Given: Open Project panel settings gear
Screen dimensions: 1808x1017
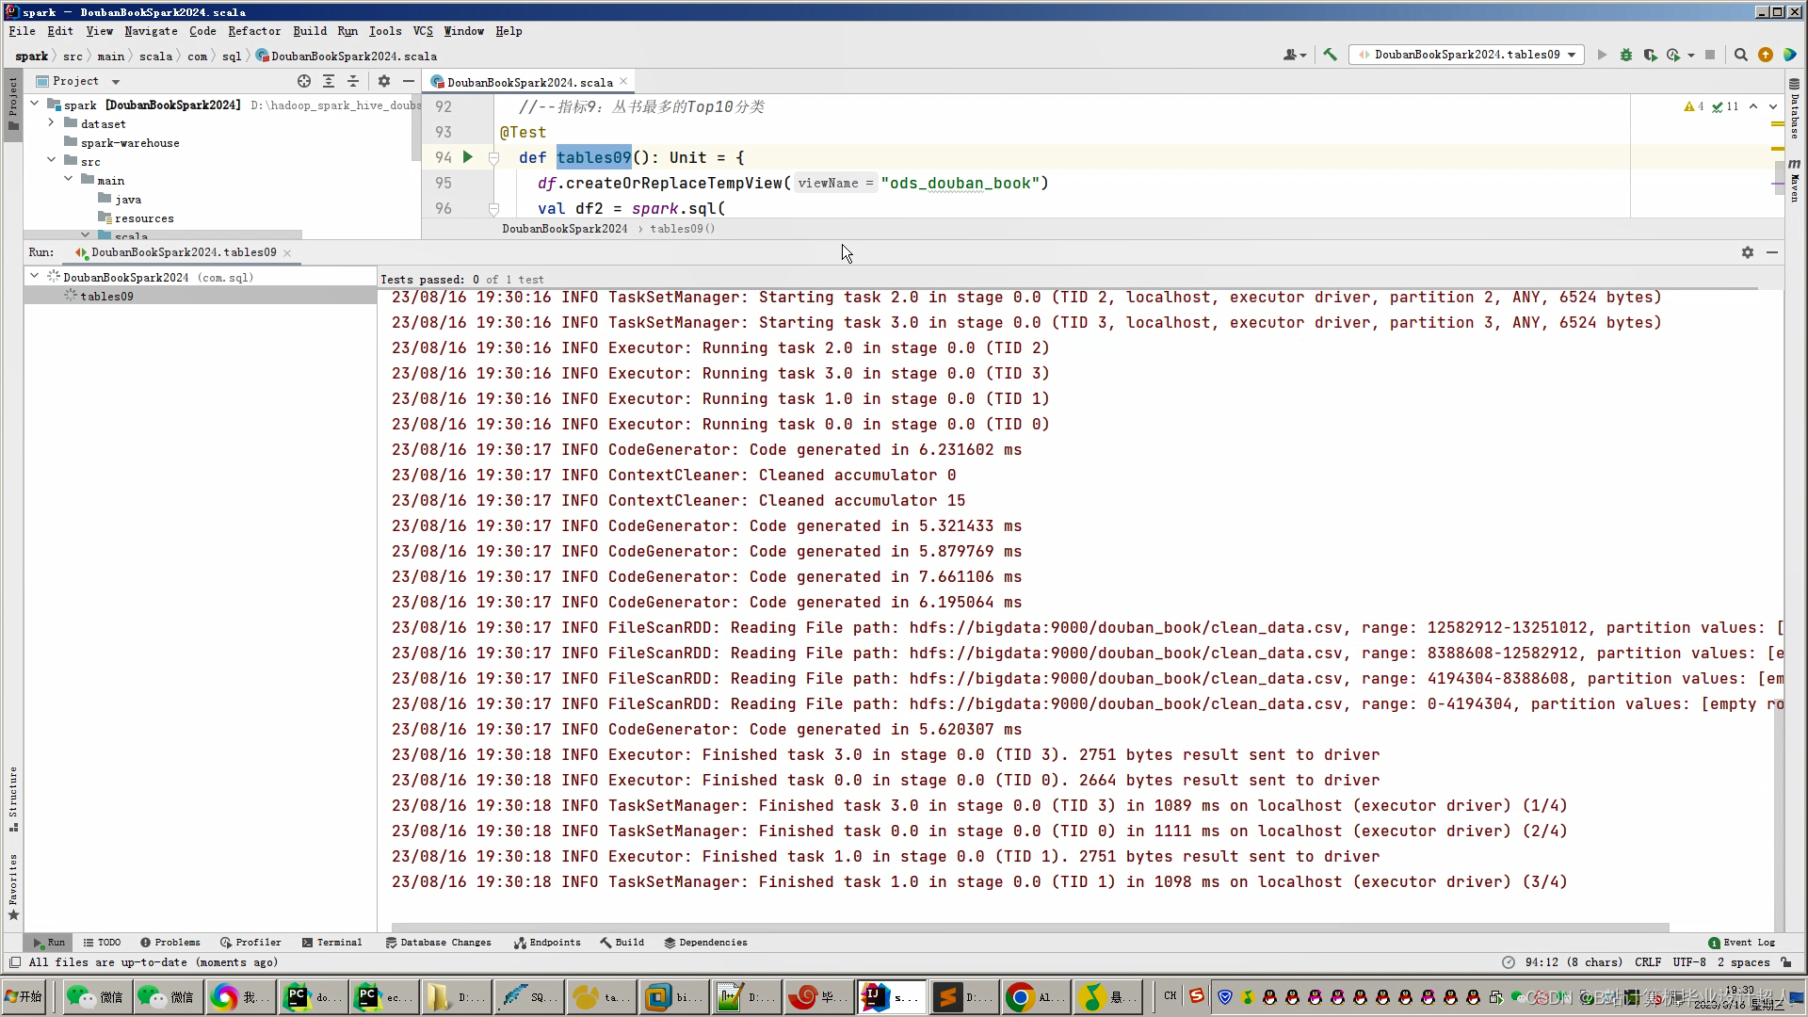Looking at the screenshot, I should [x=383, y=81].
